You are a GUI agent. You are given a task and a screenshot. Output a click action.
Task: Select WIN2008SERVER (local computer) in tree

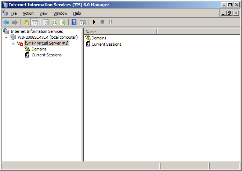point(48,37)
